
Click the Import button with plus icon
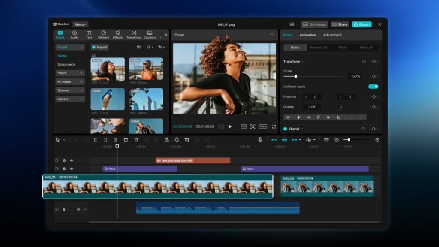click(99, 47)
